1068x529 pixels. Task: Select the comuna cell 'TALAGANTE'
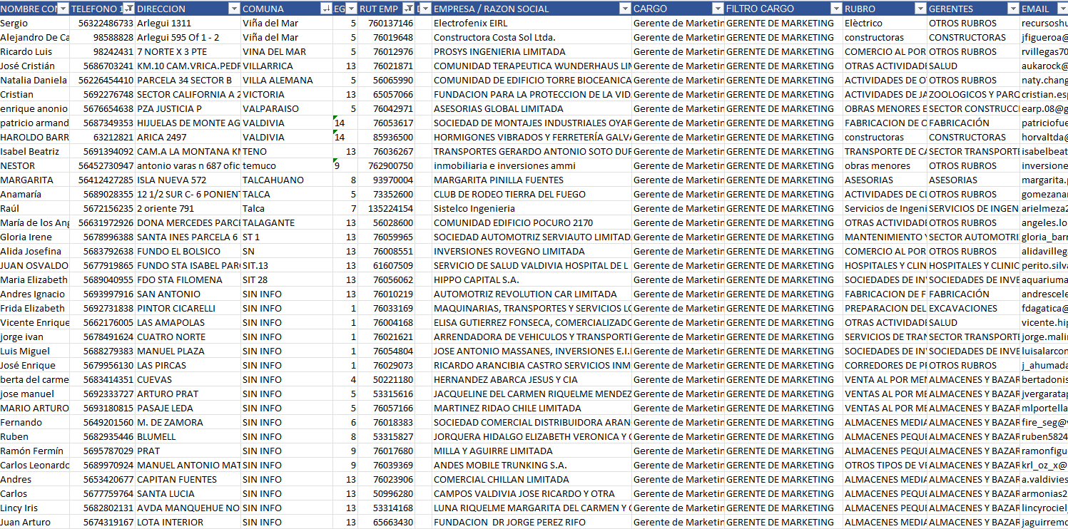pyautogui.click(x=287, y=222)
